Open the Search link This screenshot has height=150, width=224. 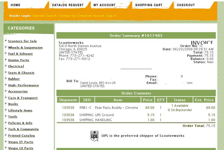[52, 16]
